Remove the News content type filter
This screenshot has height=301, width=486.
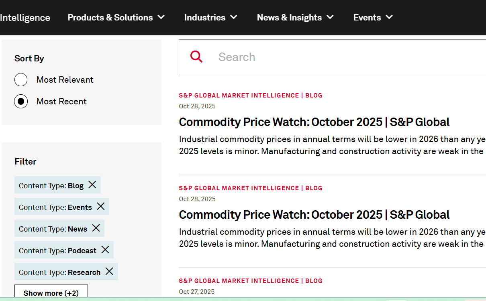coord(96,228)
